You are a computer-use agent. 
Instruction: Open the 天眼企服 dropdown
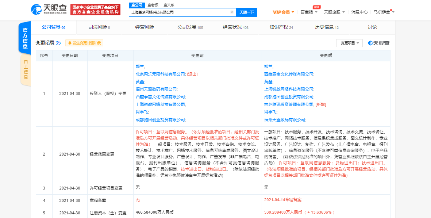tap(334, 12)
